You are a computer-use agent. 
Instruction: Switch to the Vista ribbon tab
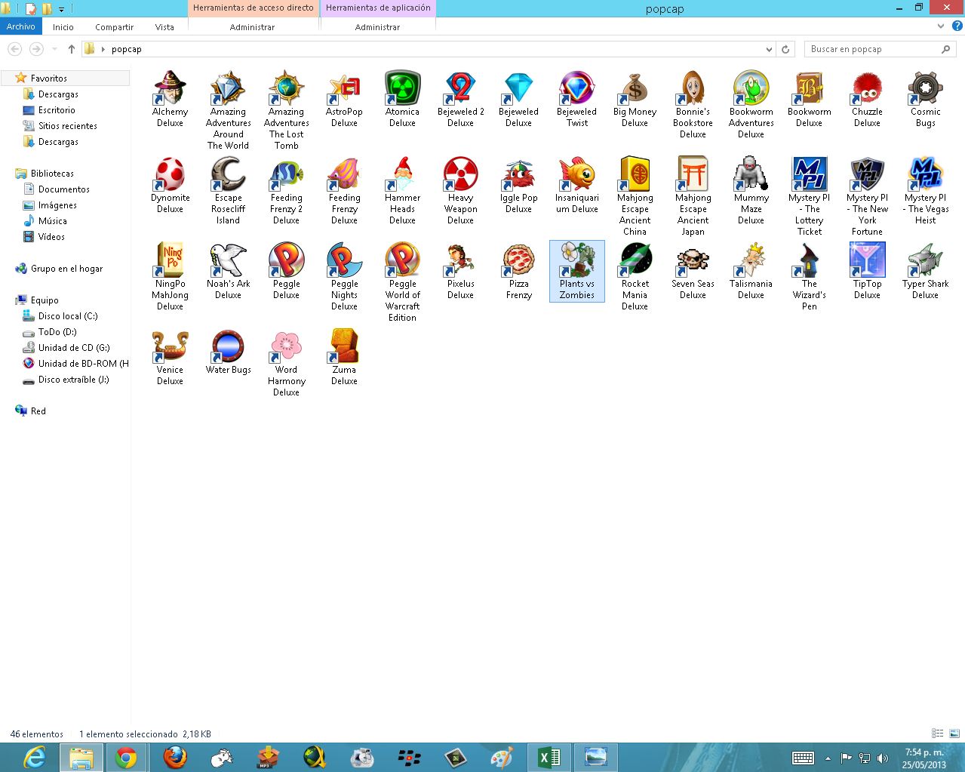click(x=164, y=26)
